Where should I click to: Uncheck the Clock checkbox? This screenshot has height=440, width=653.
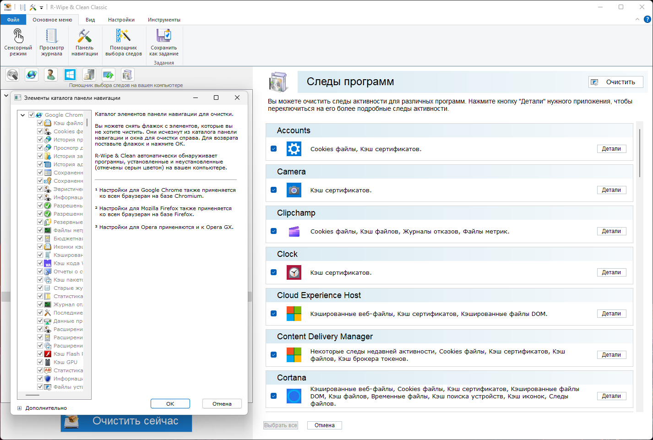(x=274, y=272)
